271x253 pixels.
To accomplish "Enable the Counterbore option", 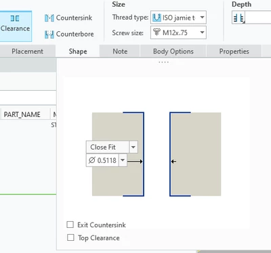I will click(x=69, y=34).
